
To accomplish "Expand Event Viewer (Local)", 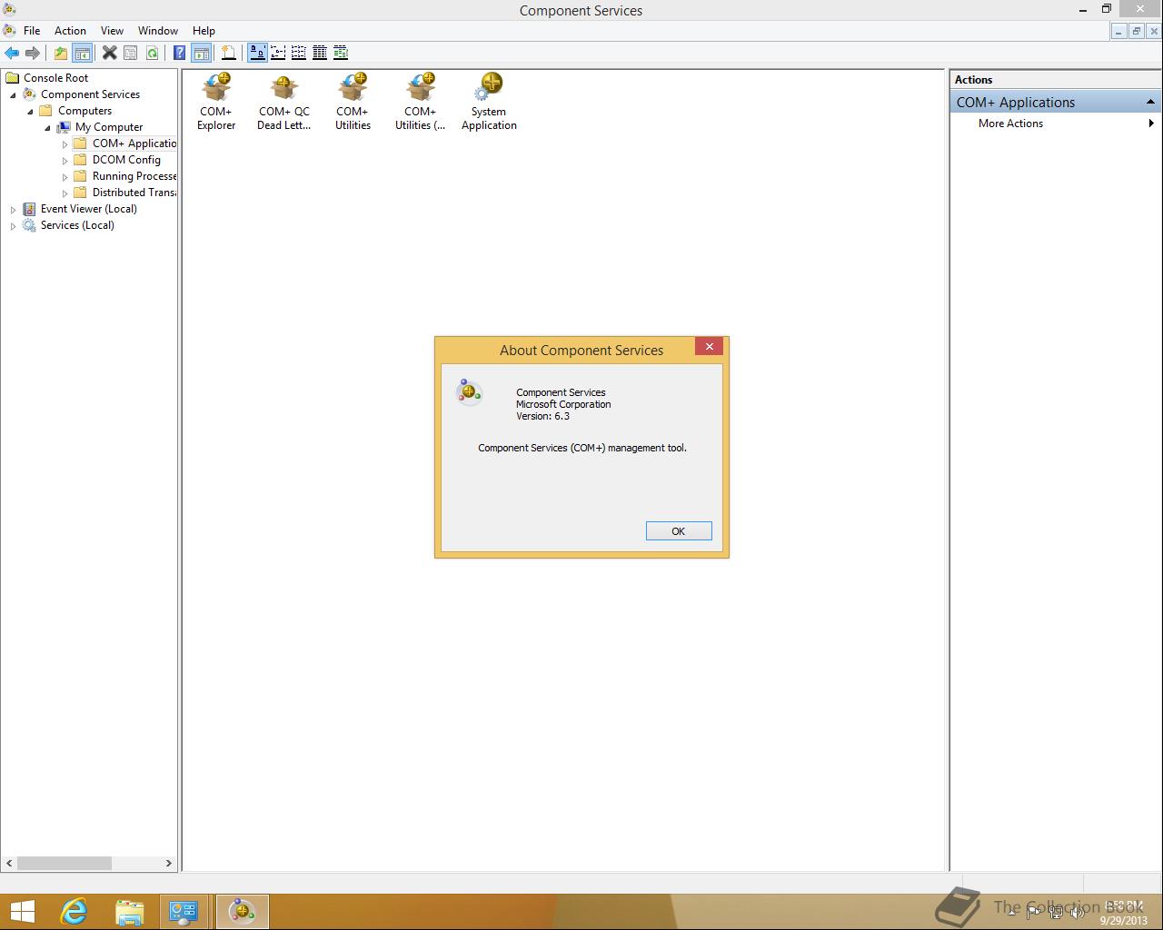I will coord(13,209).
